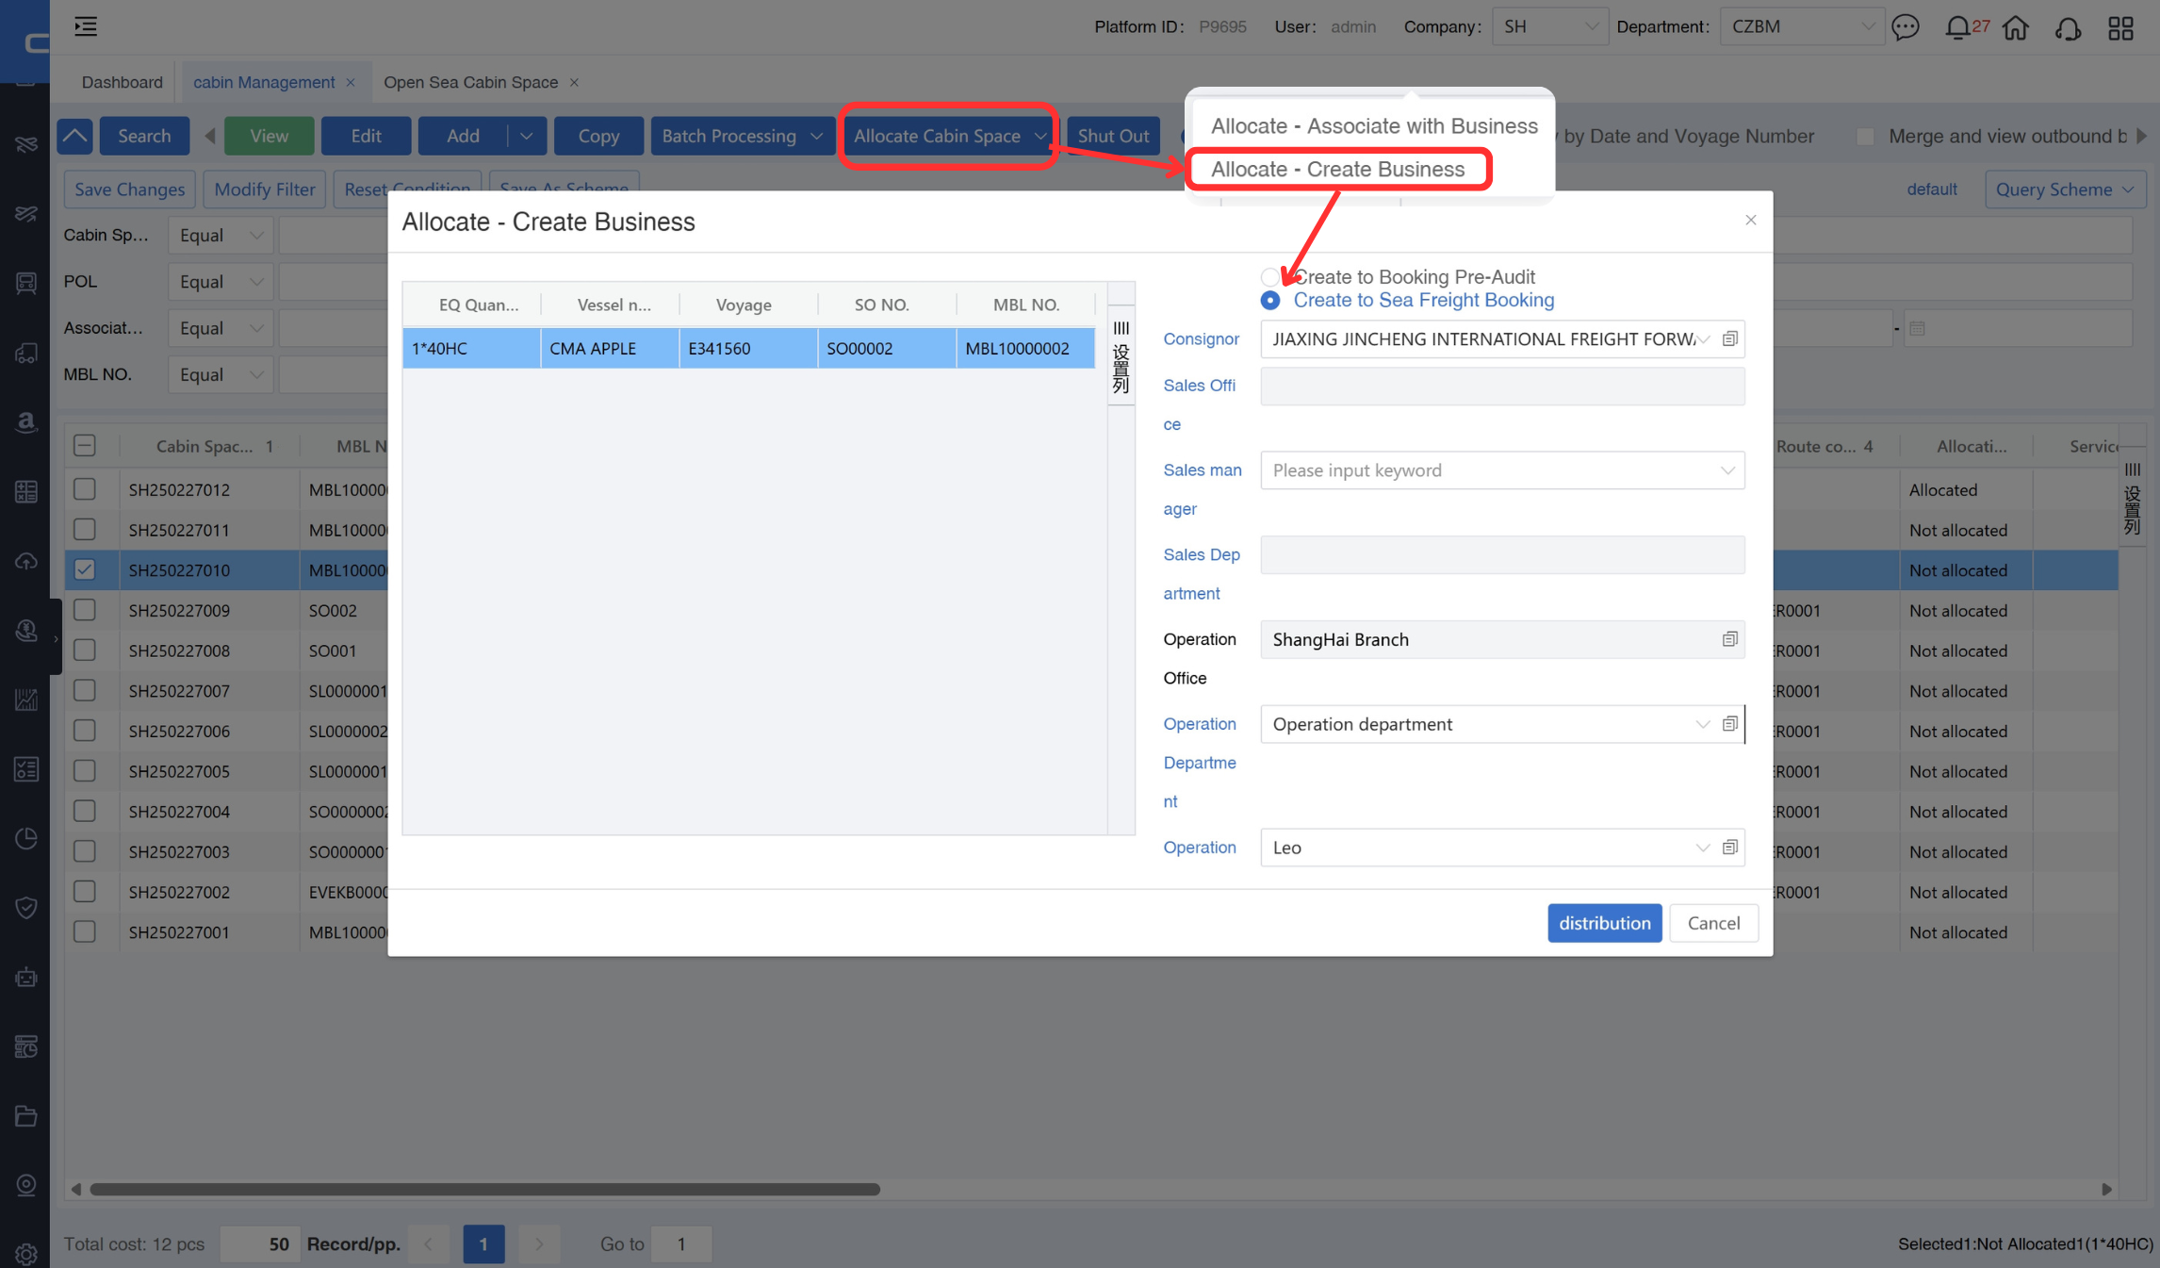Click the Go to page input
Image resolution: width=2160 pixels, height=1268 pixels.
681,1243
